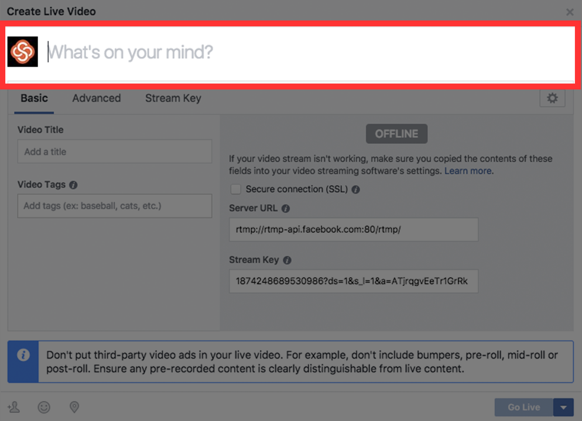Click the Video Title input field
The height and width of the screenshot is (421, 582).
click(x=115, y=151)
